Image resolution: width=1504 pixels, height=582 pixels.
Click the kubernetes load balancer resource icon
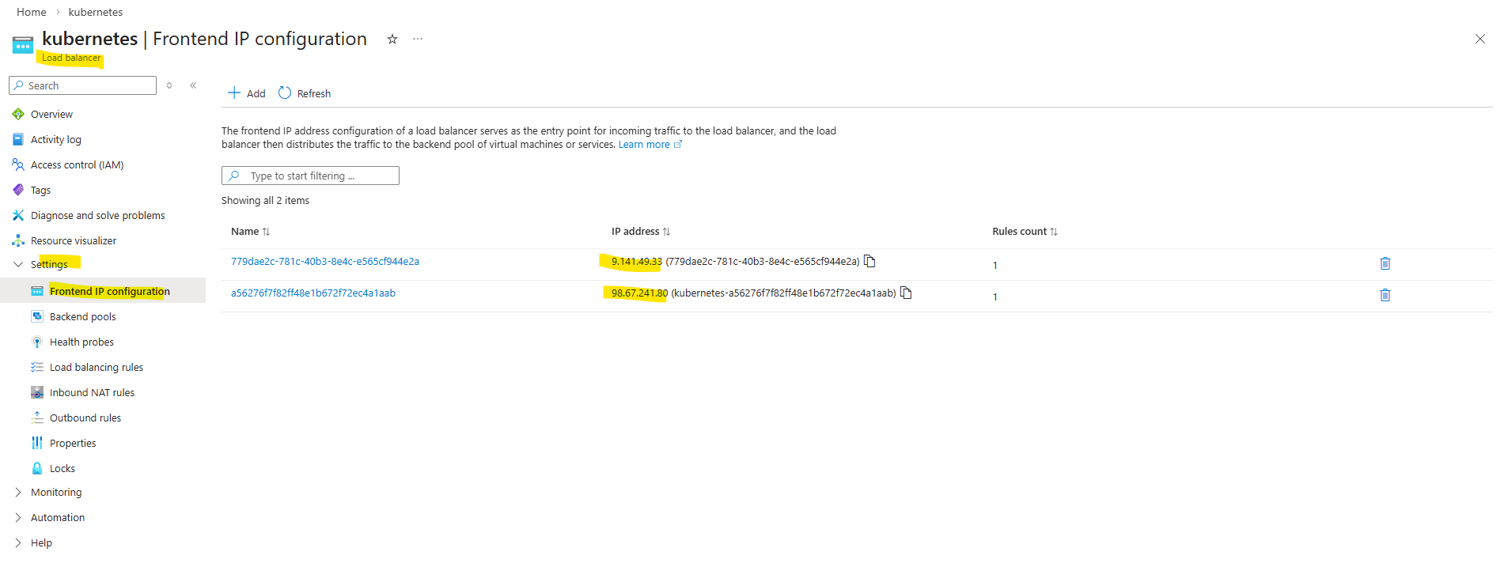point(23,44)
